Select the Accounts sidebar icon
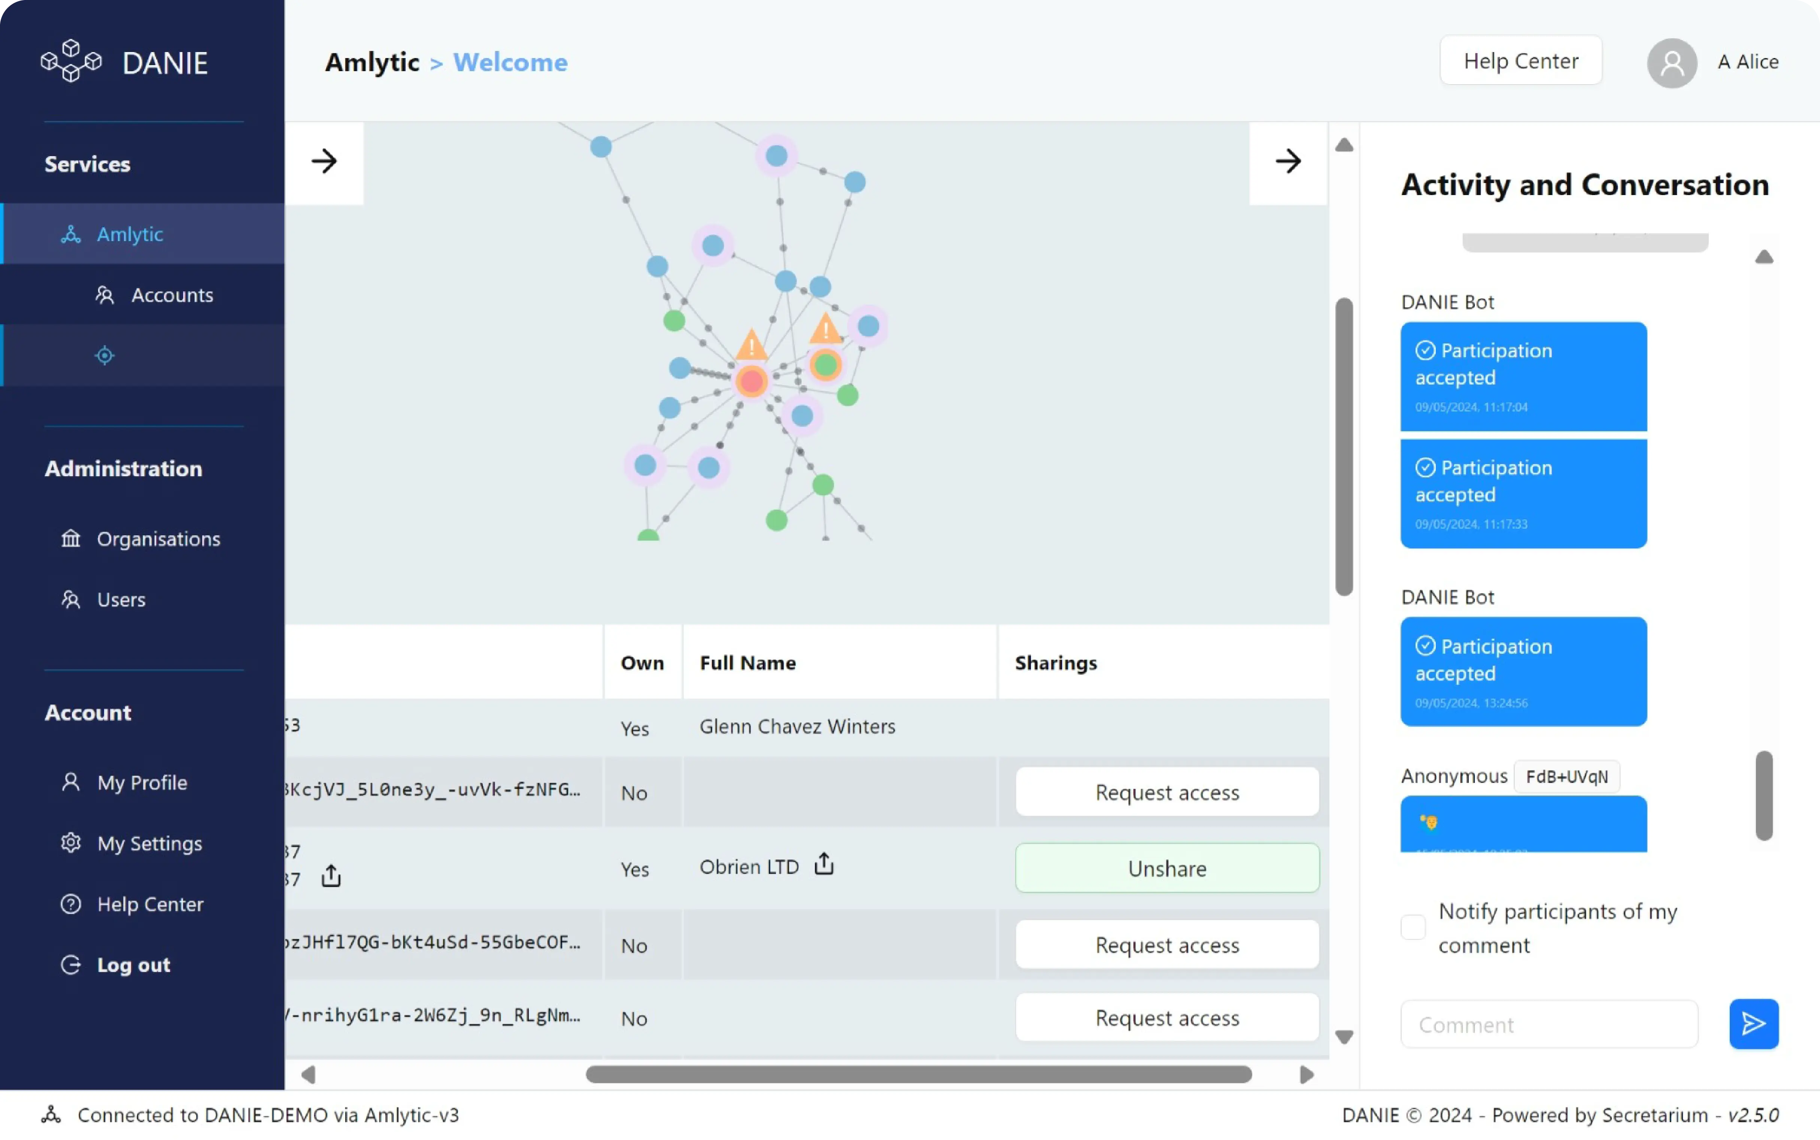This screenshot has width=1820, height=1140. coord(105,294)
